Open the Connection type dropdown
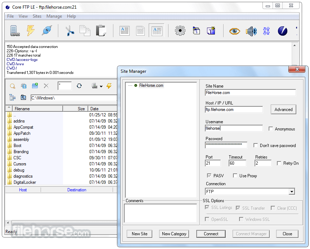 click(292, 192)
